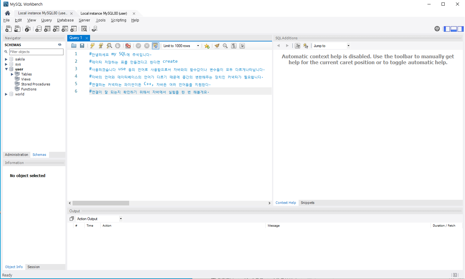Image resolution: width=465 pixels, height=279 pixels.
Task: Open Workbench preferences gear icon
Action: coord(437,29)
